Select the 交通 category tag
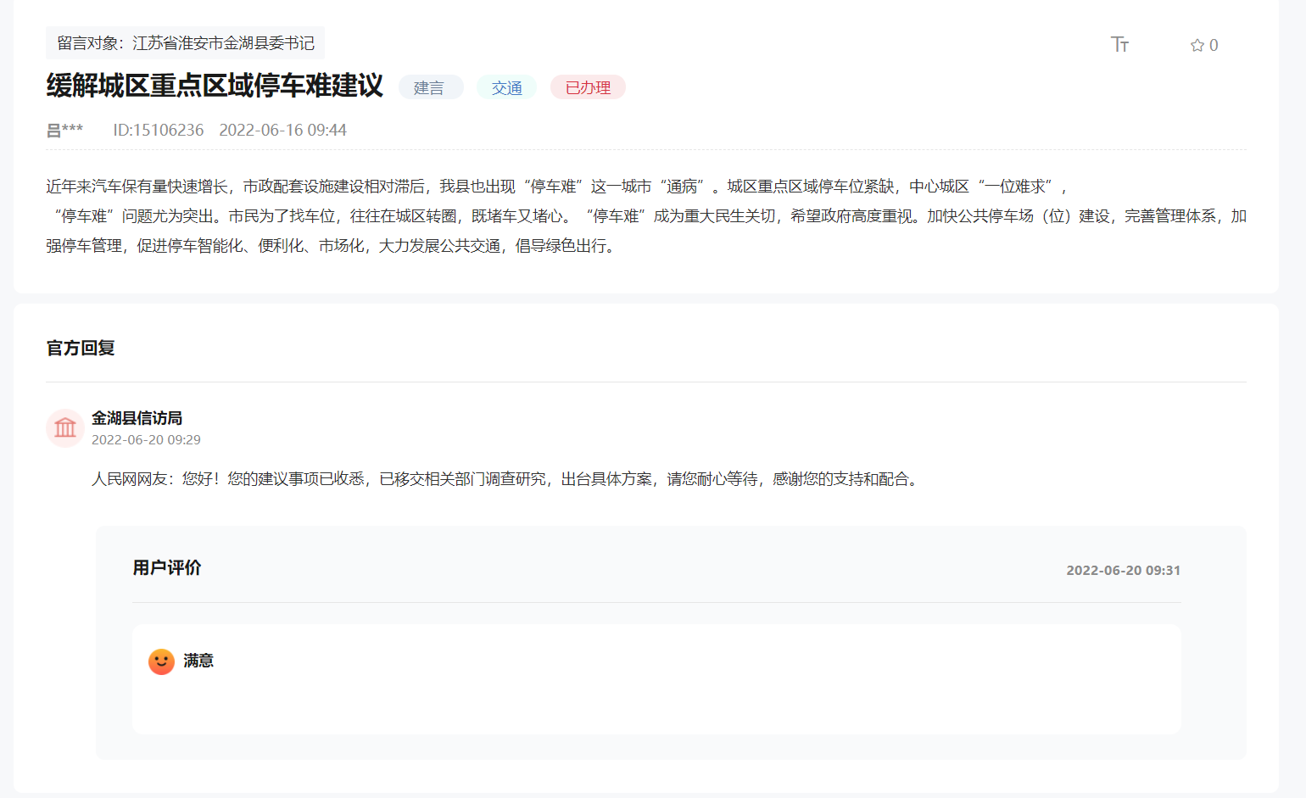 (506, 87)
